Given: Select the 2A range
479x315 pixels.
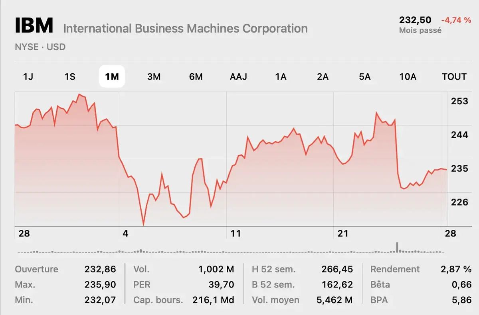Looking at the screenshot, I should pyautogui.click(x=323, y=76).
